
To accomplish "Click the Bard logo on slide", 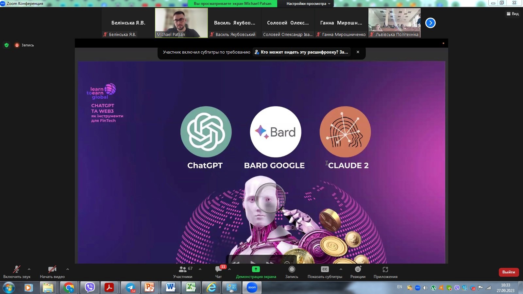I will click(276, 132).
